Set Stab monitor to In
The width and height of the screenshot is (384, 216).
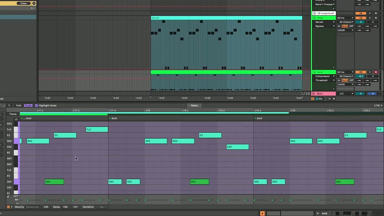click(339, 26)
